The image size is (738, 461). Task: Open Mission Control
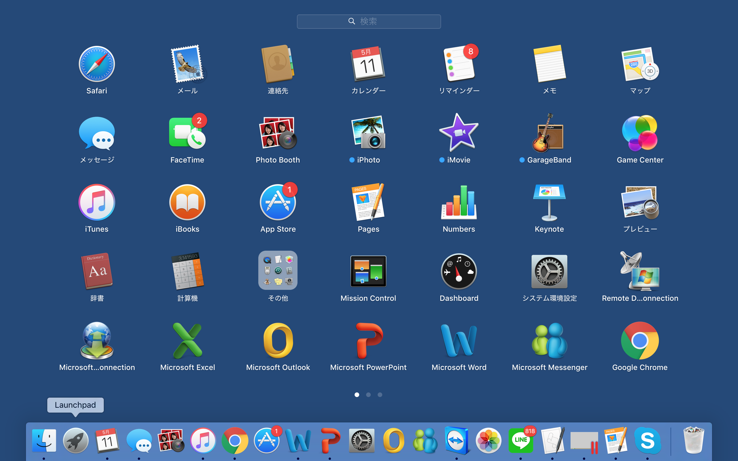pyautogui.click(x=368, y=271)
